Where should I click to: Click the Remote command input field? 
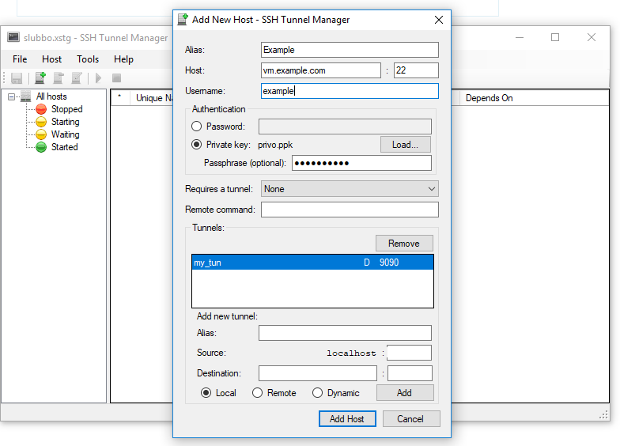(x=350, y=210)
